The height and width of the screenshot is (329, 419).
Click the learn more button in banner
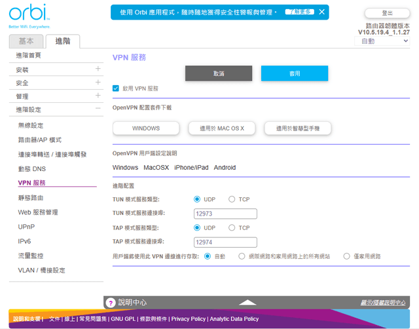pos(300,12)
